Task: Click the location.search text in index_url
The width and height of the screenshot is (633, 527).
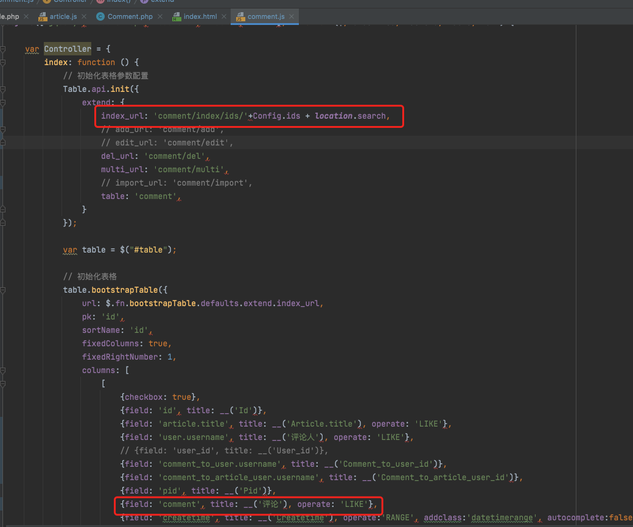Action: tap(350, 116)
